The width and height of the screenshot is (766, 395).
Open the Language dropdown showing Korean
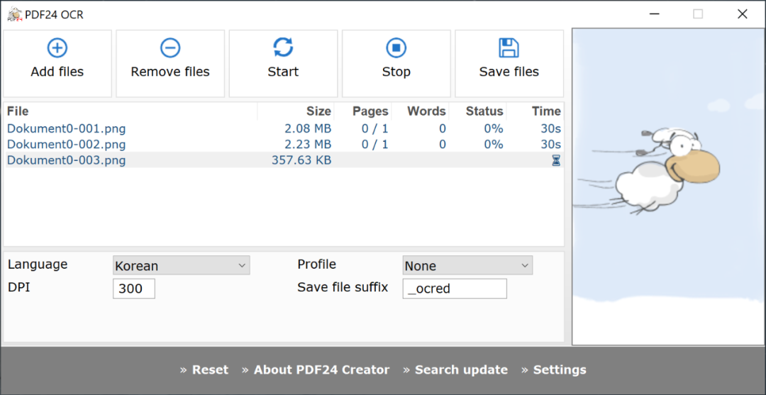pyautogui.click(x=181, y=266)
